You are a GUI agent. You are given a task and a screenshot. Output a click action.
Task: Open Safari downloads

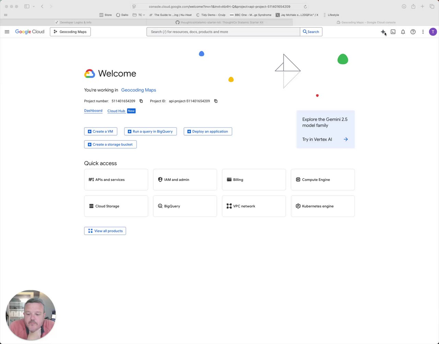[404, 6]
